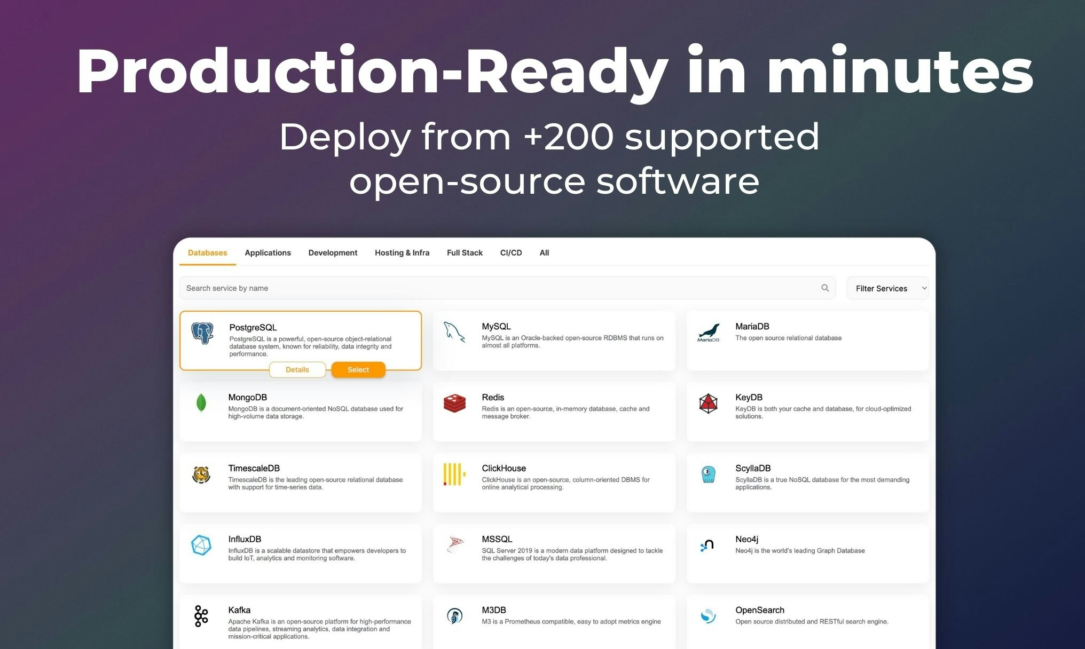Click the MongoDB green leaf icon
Image resolution: width=1085 pixels, height=649 pixels.
(201, 403)
